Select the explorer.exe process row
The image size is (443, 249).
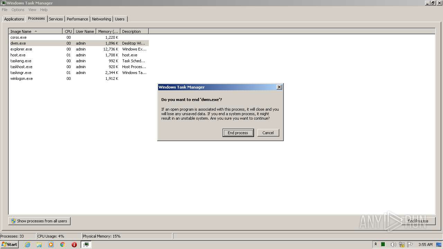coord(79,49)
